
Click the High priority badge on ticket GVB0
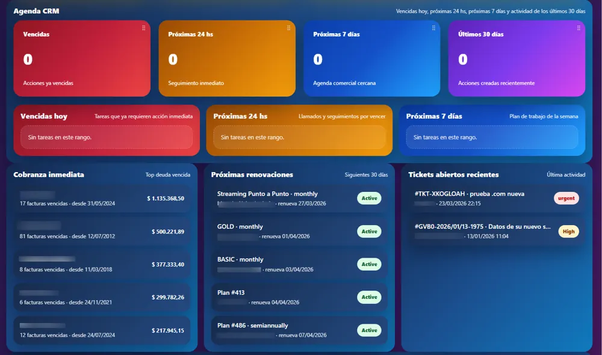point(568,231)
